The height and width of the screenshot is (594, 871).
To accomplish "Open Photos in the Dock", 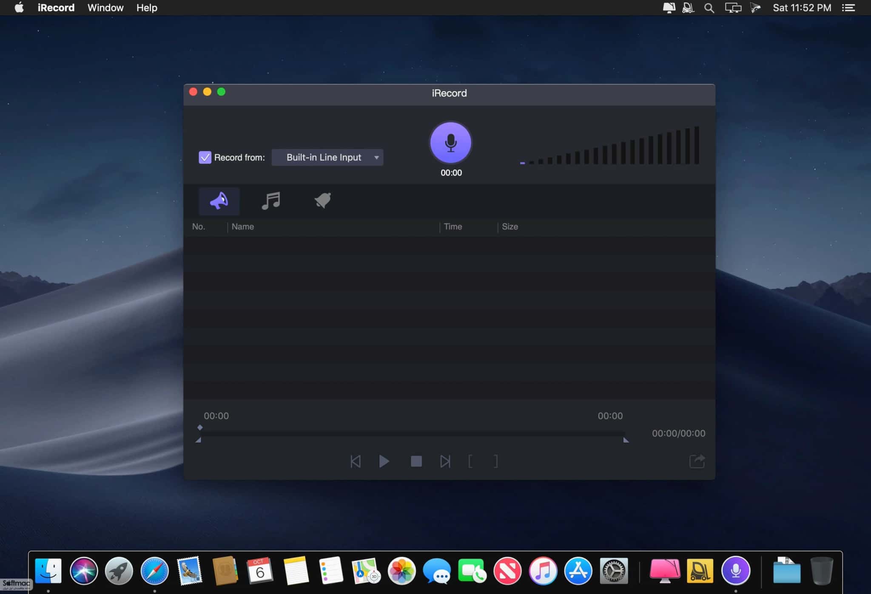I will click(x=401, y=571).
